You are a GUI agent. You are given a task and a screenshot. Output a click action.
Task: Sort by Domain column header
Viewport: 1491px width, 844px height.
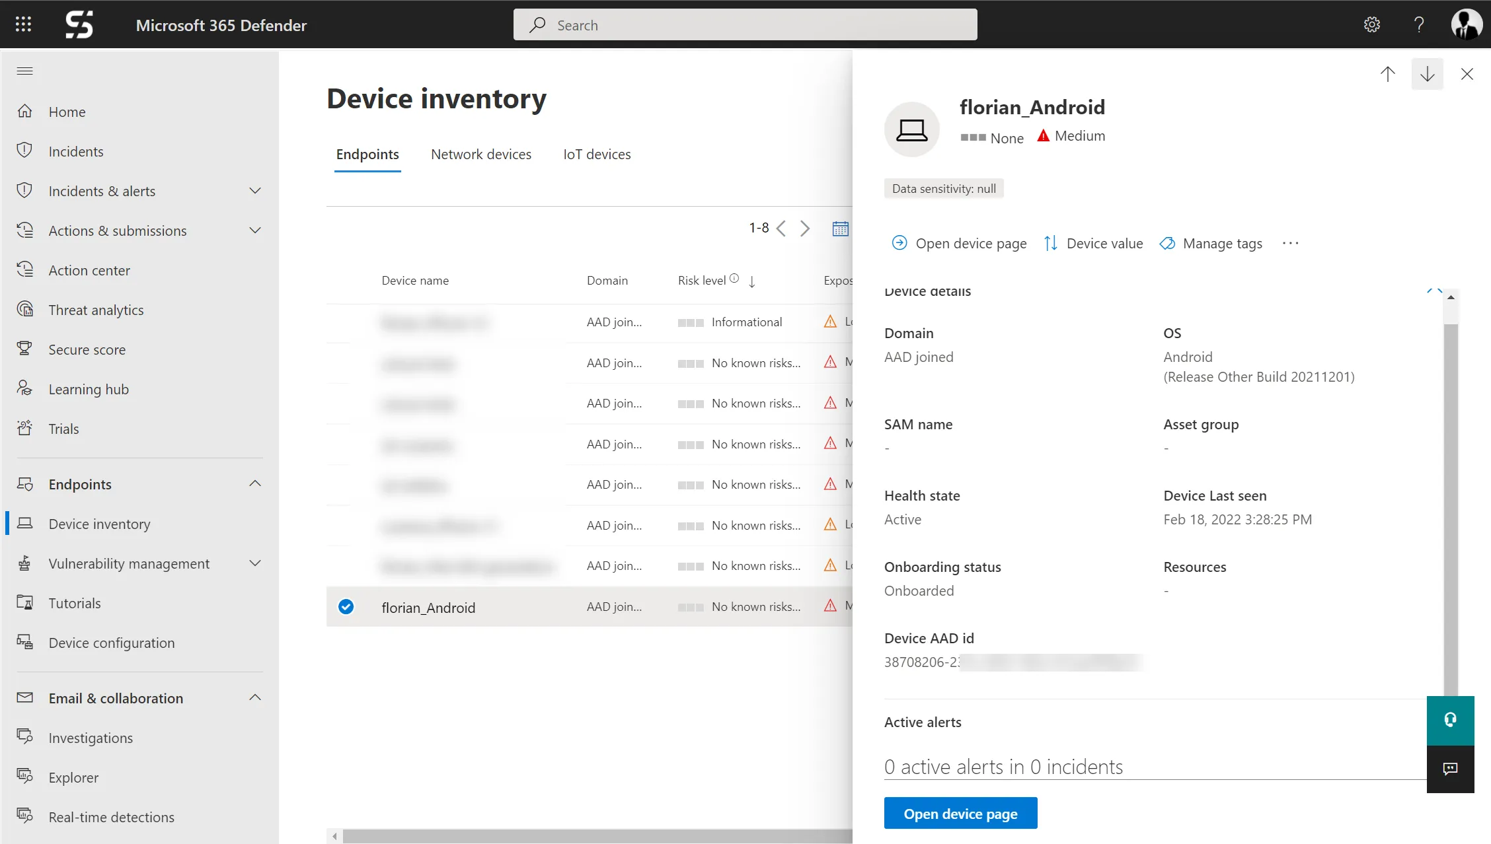click(x=607, y=281)
